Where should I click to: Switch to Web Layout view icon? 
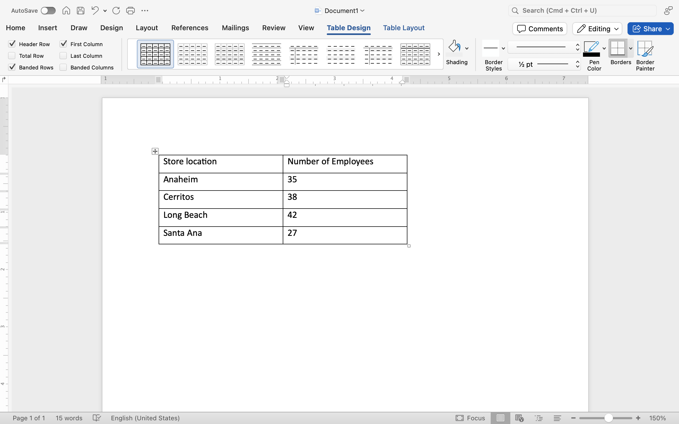(519, 418)
